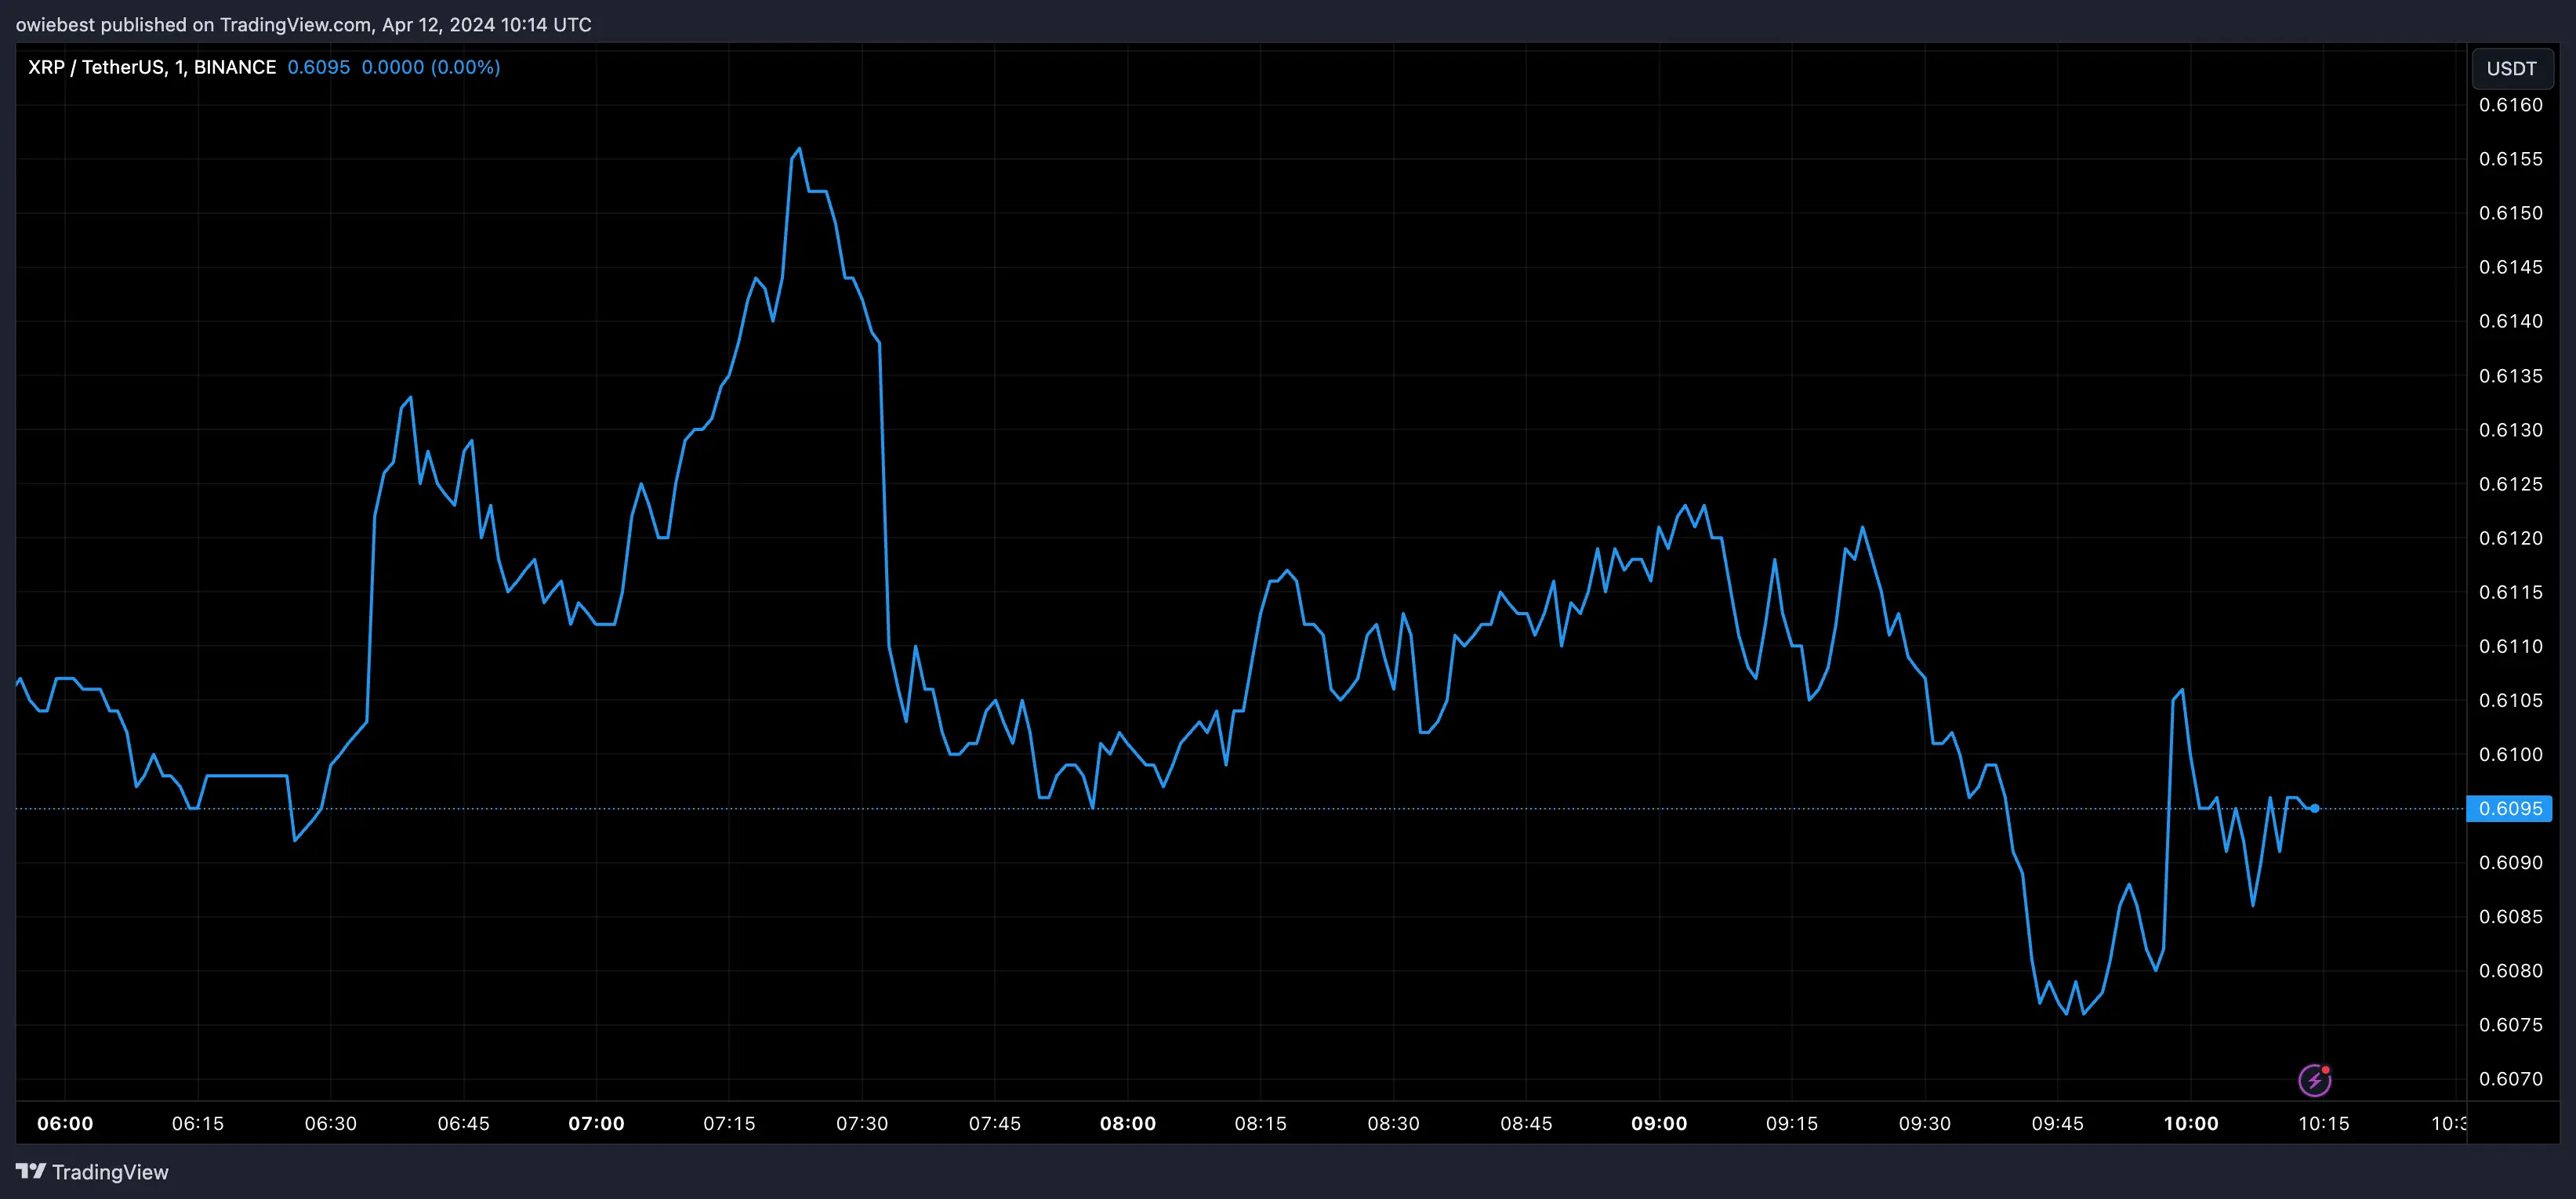Viewport: 2576px width, 1199px height.
Task: Click the BINANCE exchange label
Action: [234, 67]
